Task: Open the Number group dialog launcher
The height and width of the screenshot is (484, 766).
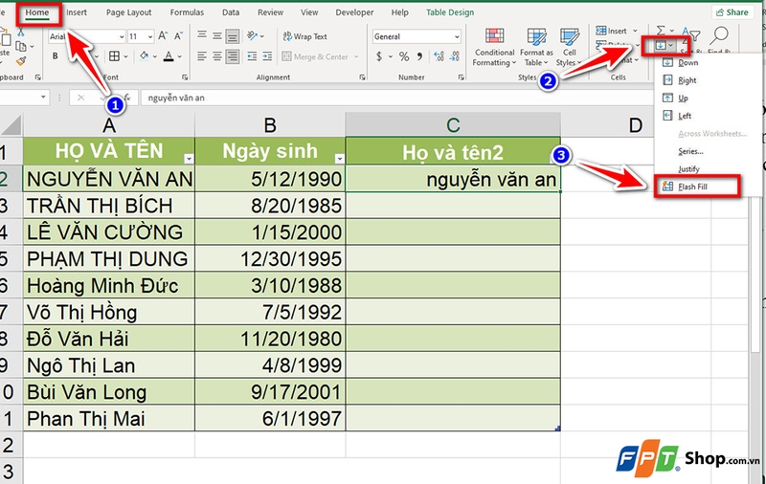Action: [x=462, y=77]
